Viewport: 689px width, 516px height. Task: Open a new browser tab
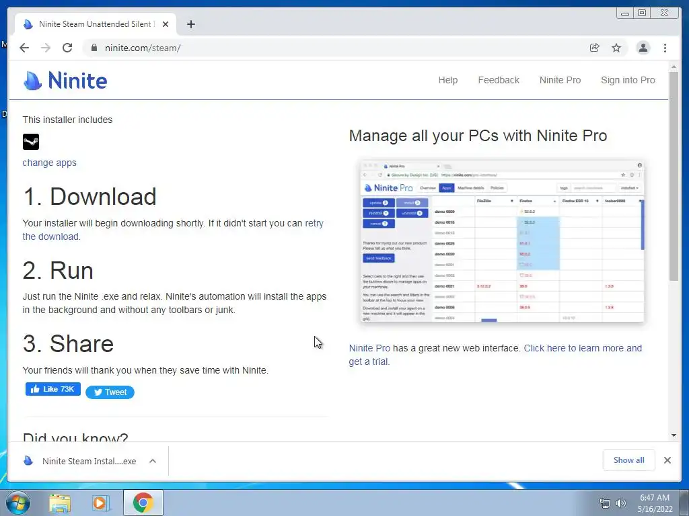coord(190,24)
